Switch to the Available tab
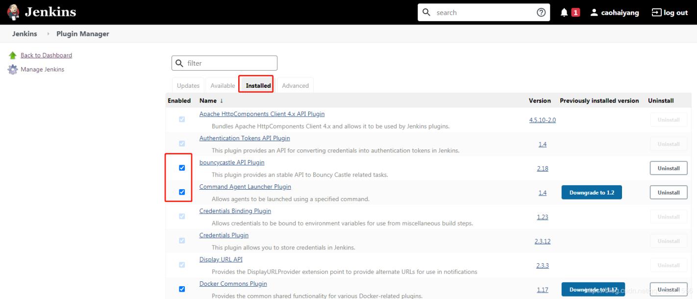Image resolution: width=697 pixels, height=299 pixels. [223, 85]
